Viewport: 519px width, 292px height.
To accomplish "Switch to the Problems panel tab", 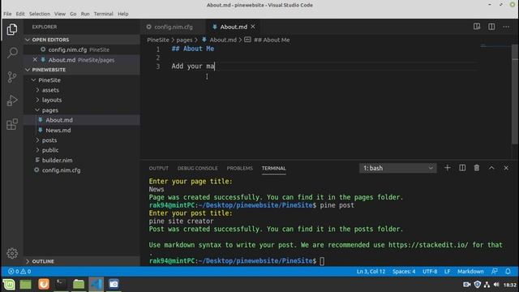I will pyautogui.click(x=240, y=168).
